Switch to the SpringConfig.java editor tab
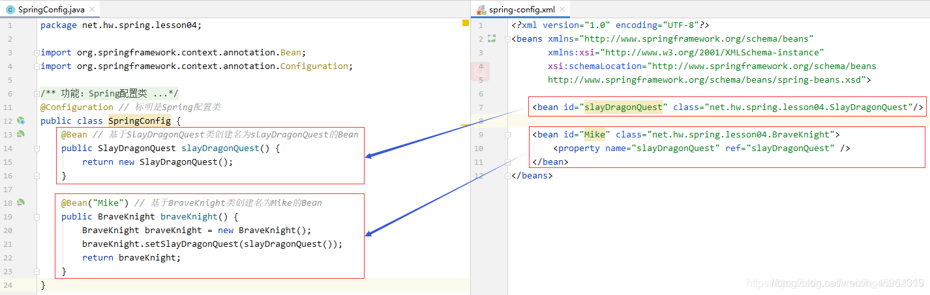Screen dimensions: 930x295 pos(51,9)
